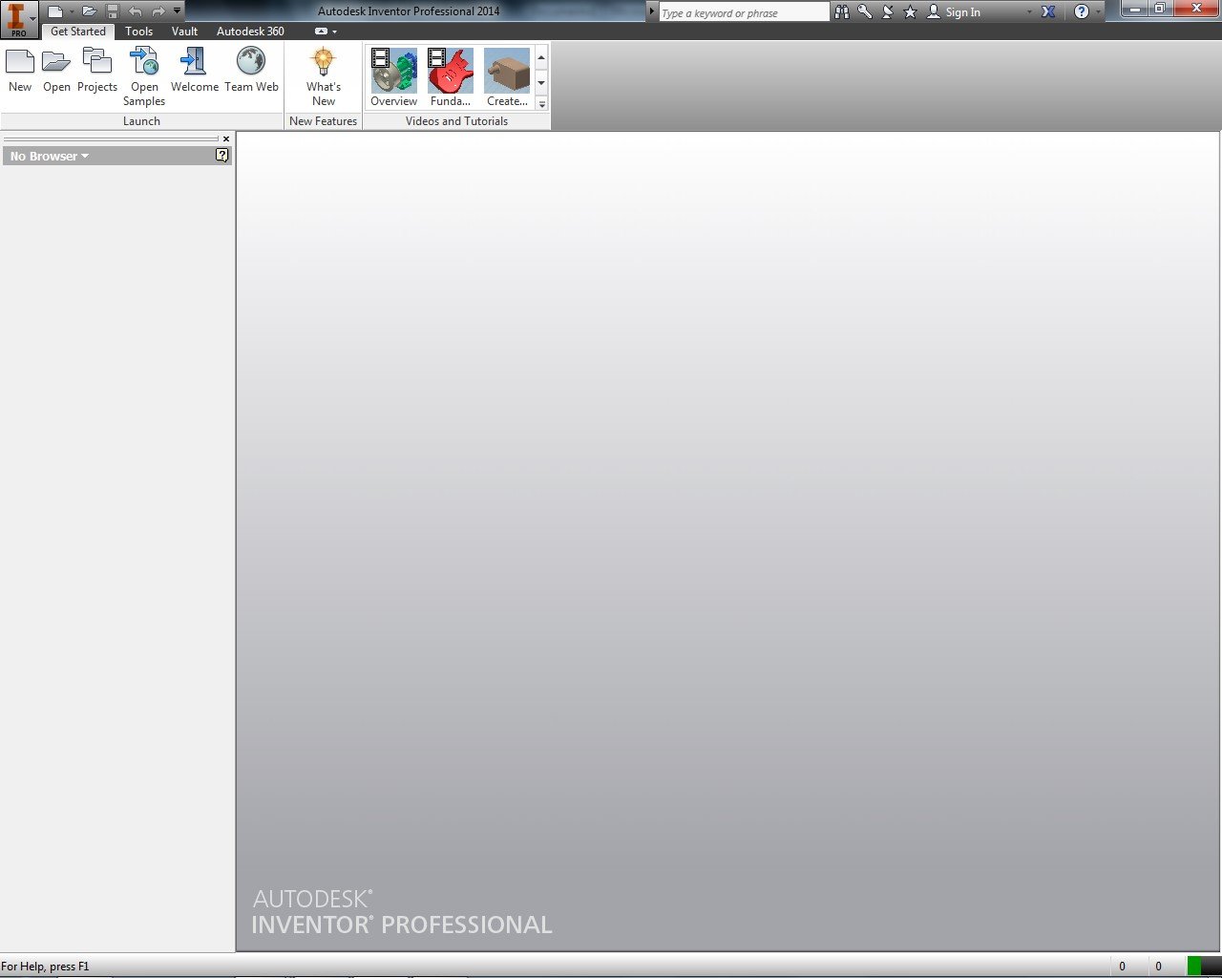Viewport: 1222px width, 978px height.
Task: Switch to the Get Started tab
Action: click(78, 32)
